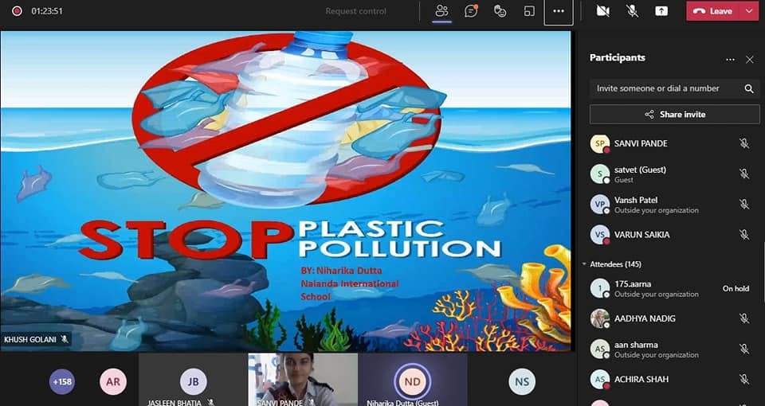This screenshot has width=765, height=406.
Task: Click the VS avatar of VARUN SAIKIA
Action: (600, 234)
